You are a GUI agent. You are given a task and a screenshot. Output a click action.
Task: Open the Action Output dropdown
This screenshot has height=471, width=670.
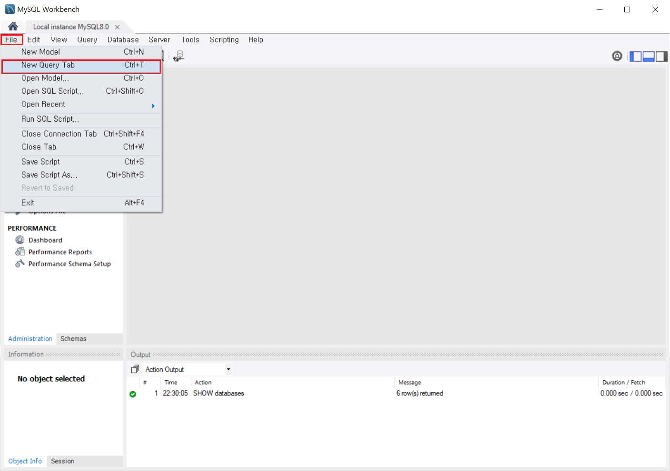click(x=228, y=369)
